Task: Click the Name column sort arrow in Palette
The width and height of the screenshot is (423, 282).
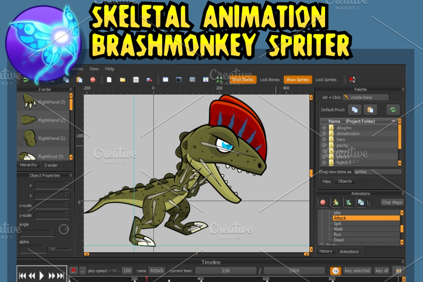Action: (x=393, y=121)
